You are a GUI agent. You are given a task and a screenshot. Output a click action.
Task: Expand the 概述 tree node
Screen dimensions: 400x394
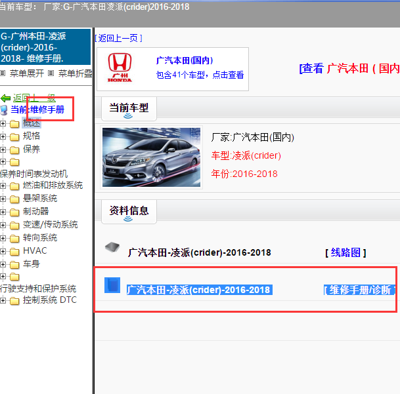coord(3,124)
